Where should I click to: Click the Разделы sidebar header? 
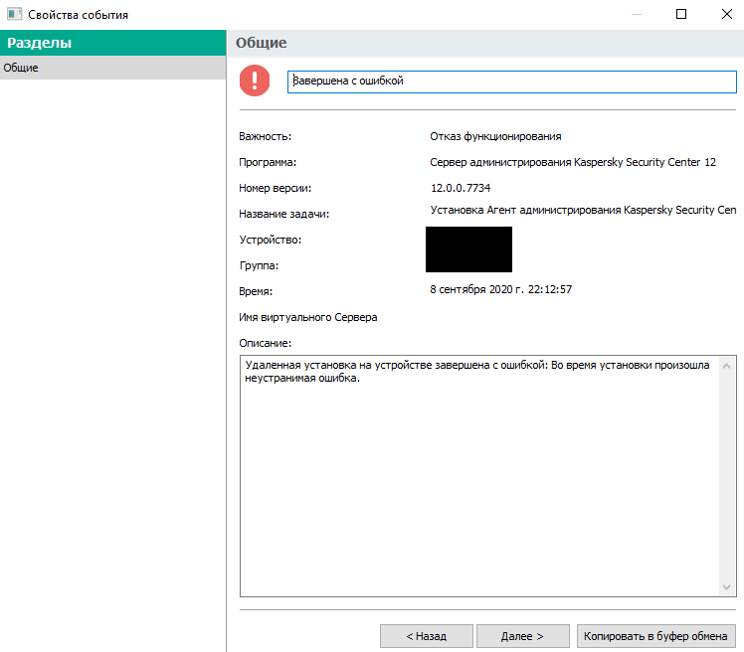point(113,43)
